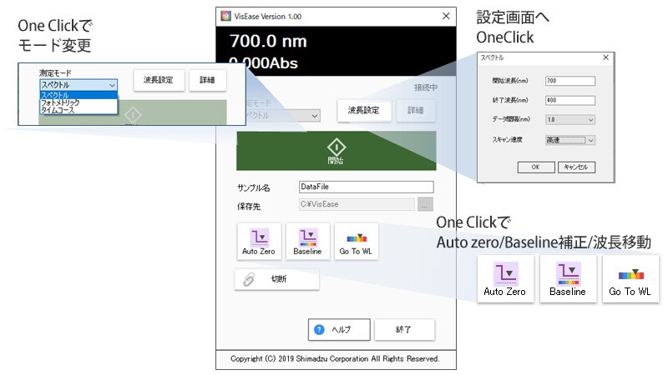
Task: Select タイムコース from the mode list
Action: (78, 110)
